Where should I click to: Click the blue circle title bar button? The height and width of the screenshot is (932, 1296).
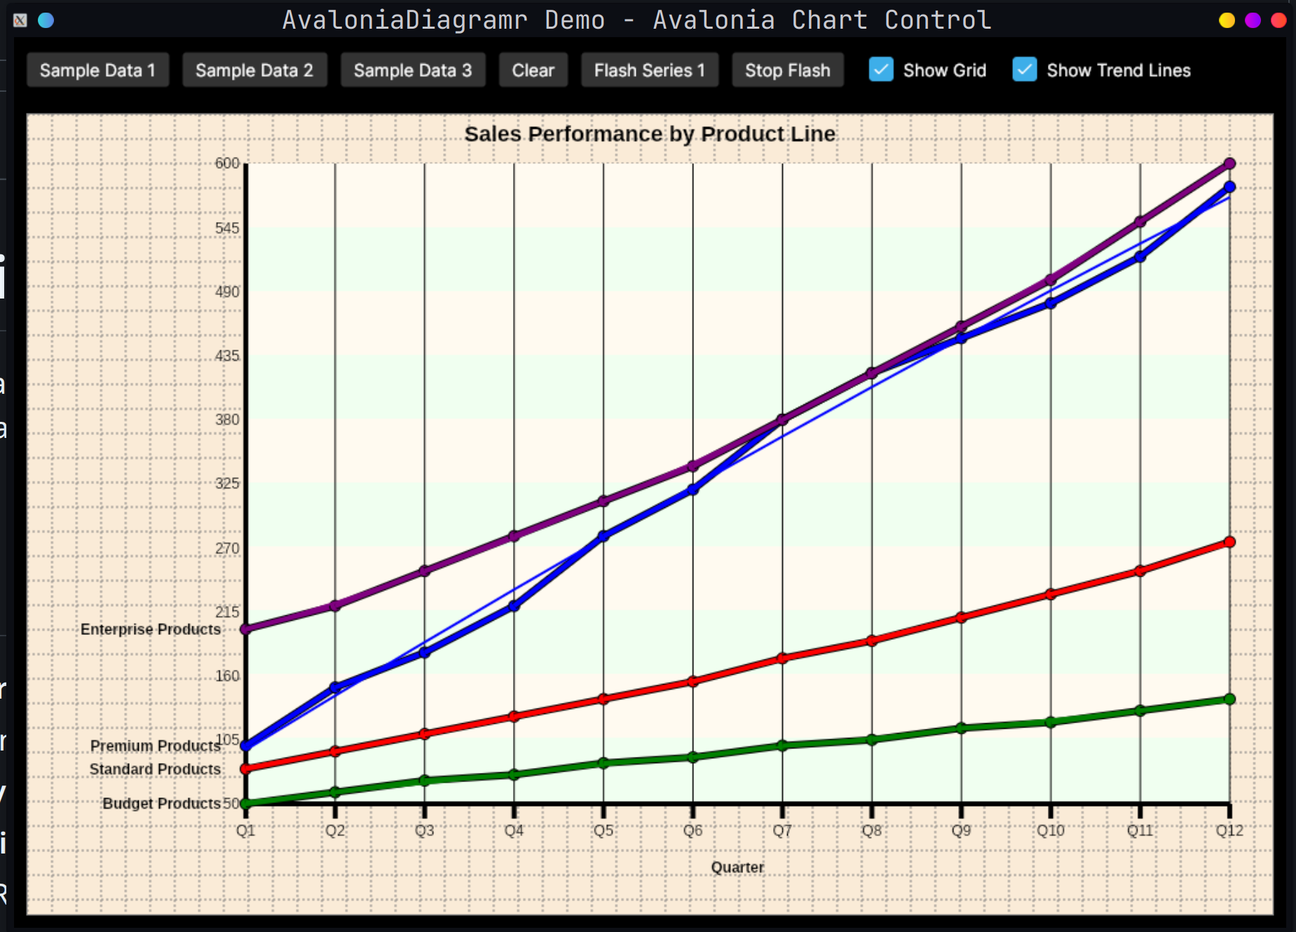[46, 20]
